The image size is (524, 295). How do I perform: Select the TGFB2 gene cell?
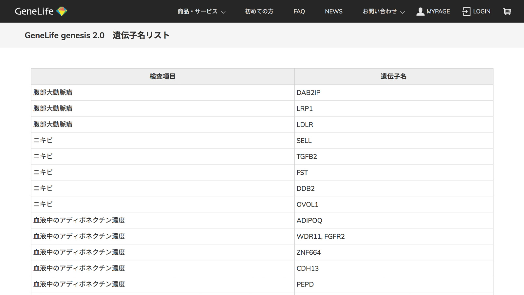[394, 156]
